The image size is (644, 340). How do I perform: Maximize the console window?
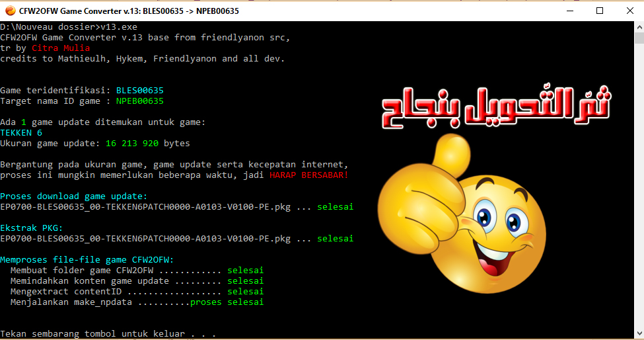(x=599, y=11)
